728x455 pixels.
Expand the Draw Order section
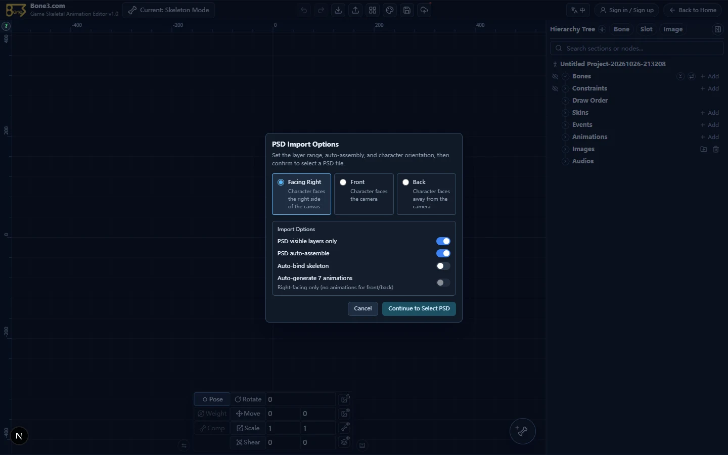click(x=565, y=101)
